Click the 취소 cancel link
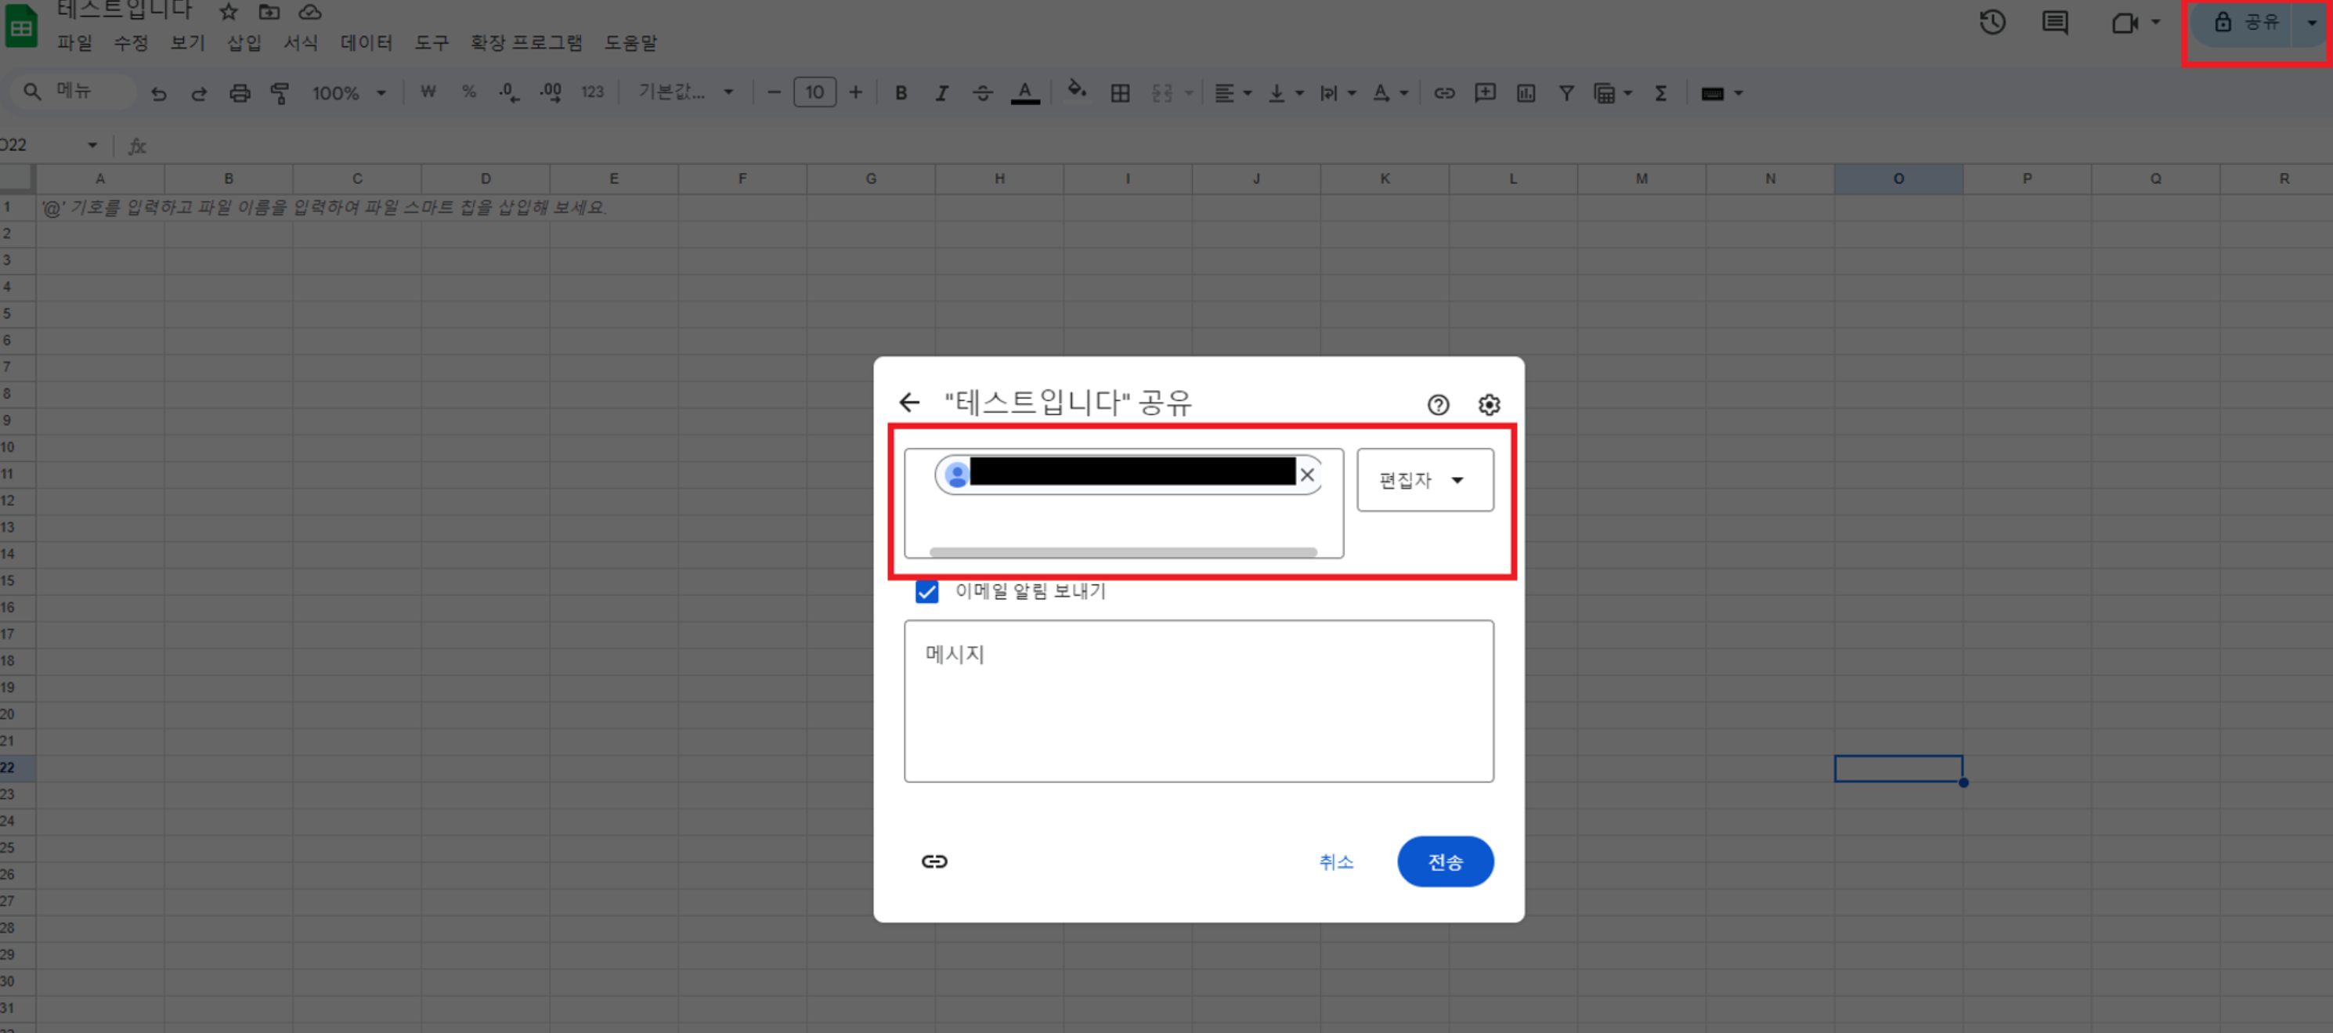The height and width of the screenshot is (1033, 2333). 1336,862
